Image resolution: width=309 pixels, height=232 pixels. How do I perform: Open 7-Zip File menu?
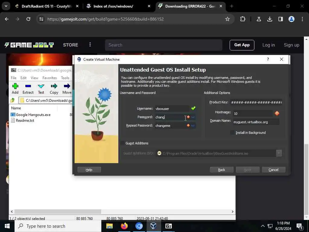(x=14, y=78)
